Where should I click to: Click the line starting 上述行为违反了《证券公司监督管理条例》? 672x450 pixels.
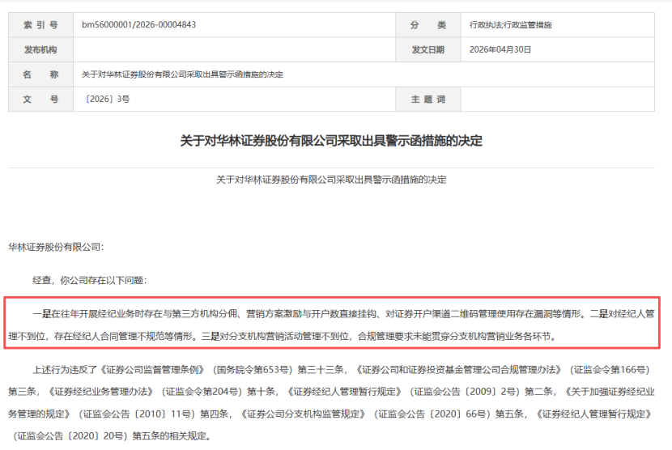[341, 369]
